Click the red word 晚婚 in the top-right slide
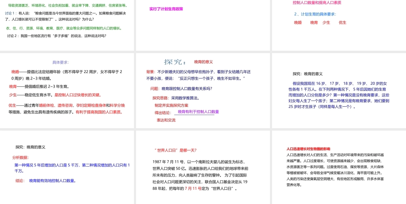The height and width of the screenshot is (204, 406). click(298, 22)
